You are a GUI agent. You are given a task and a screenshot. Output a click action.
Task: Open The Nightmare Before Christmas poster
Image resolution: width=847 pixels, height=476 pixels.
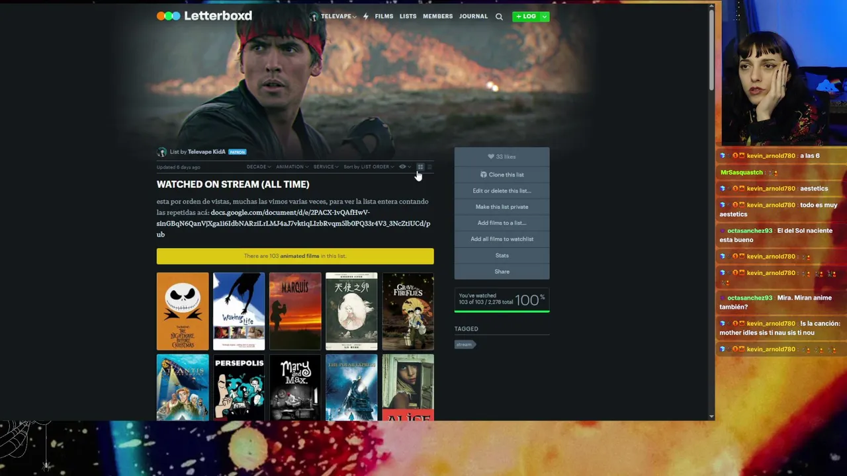pyautogui.click(x=183, y=311)
